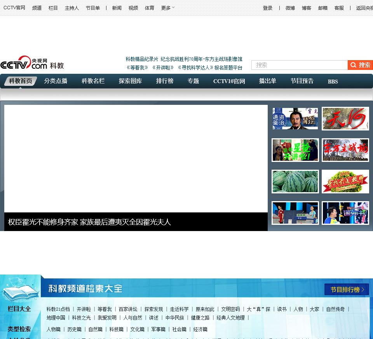Open 排行榜 in navigation bar
Image resolution: width=373 pixels, height=339 pixels.
[165, 81]
